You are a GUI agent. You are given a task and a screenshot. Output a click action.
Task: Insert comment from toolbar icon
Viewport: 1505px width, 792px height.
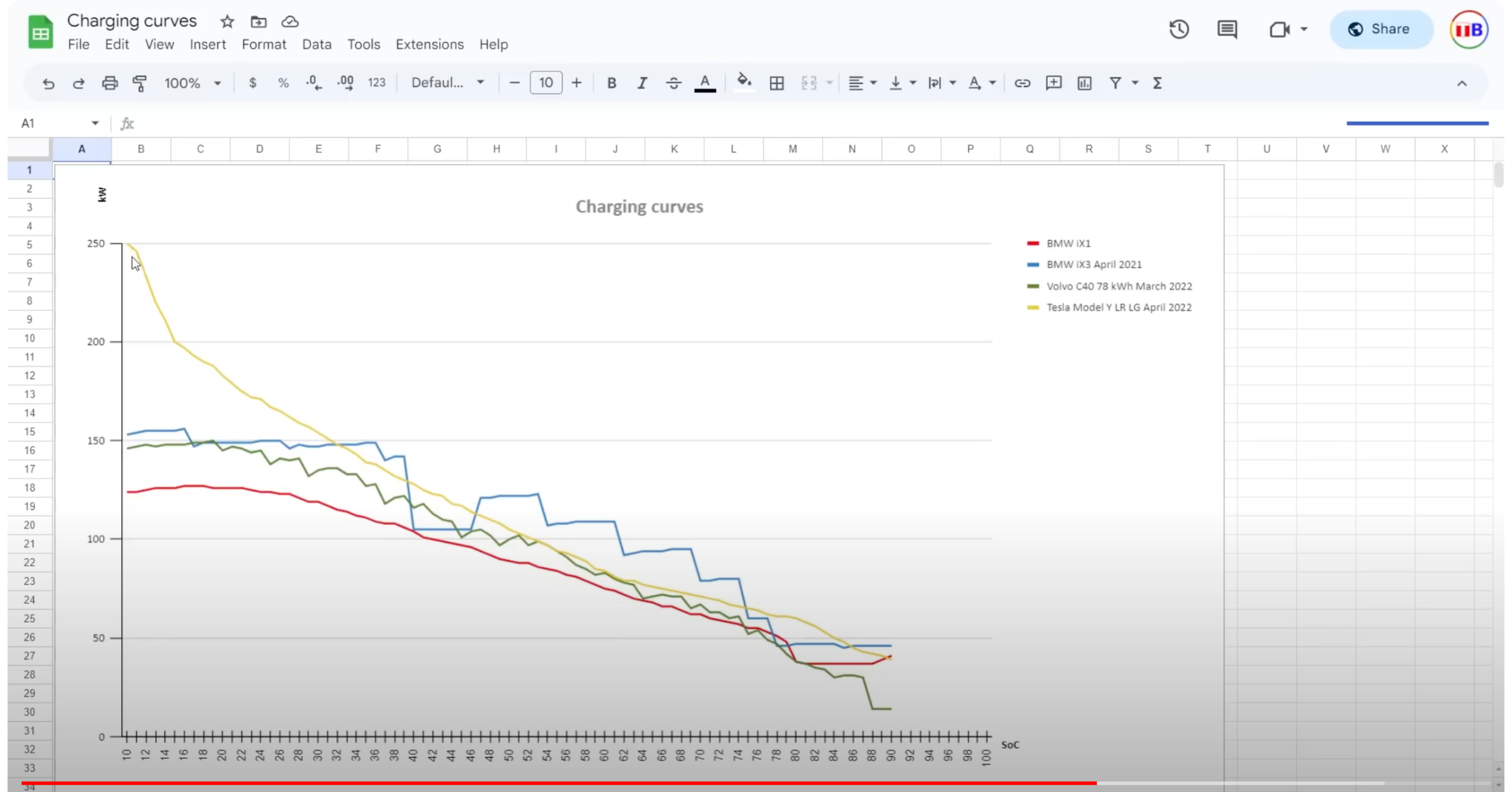click(1053, 83)
